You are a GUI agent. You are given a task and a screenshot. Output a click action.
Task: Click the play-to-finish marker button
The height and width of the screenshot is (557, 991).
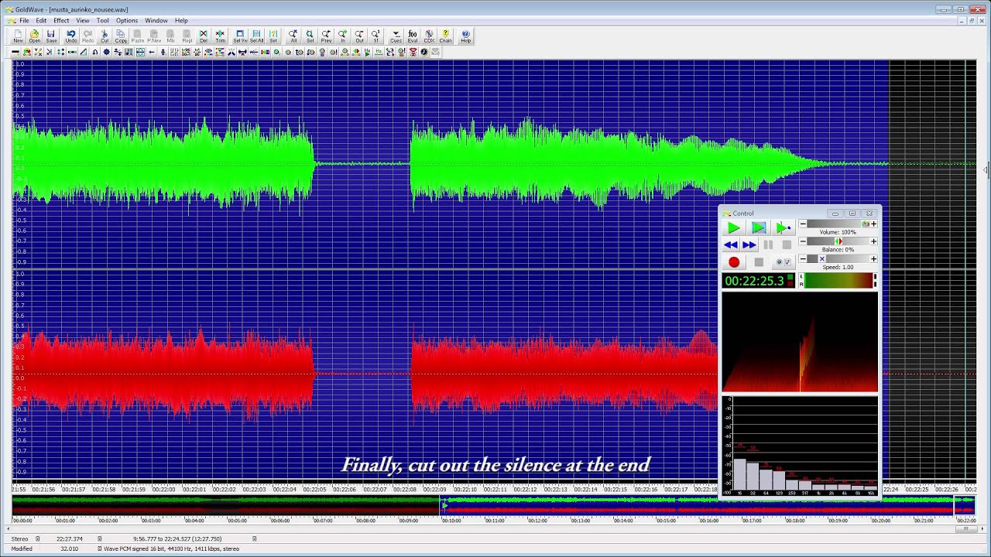tap(783, 227)
